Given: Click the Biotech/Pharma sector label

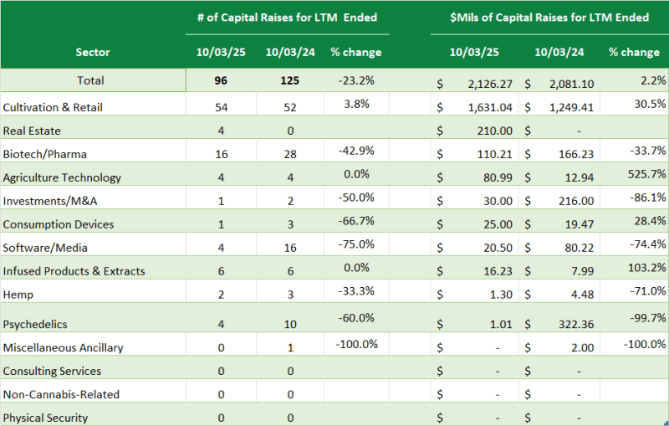Looking at the screenshot, I should pyautogui.click(x=44, y=154).
